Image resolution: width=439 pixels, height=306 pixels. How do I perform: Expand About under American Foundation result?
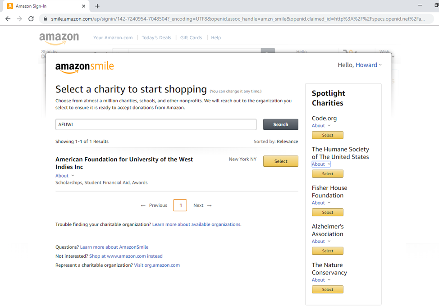(64, 176)
